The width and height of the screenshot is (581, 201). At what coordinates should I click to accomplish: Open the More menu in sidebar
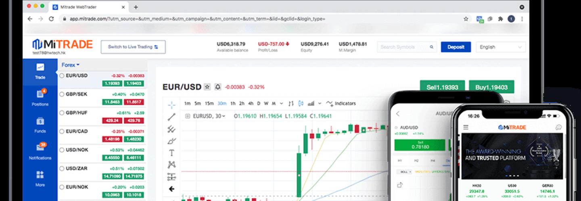pos(40,178)
